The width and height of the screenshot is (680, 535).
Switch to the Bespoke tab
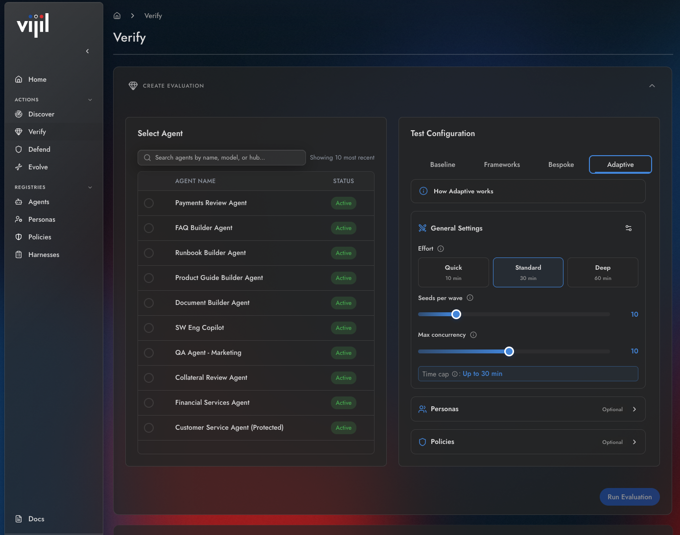pos(561,164)
